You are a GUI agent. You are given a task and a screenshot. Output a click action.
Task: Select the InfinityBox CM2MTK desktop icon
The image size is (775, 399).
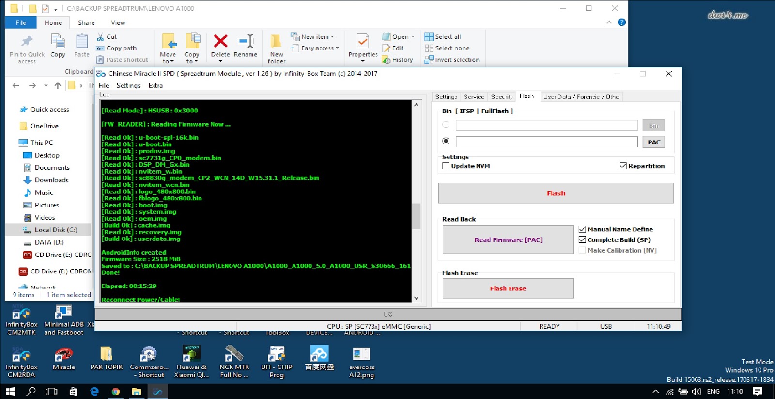click(x=21, y=320)
